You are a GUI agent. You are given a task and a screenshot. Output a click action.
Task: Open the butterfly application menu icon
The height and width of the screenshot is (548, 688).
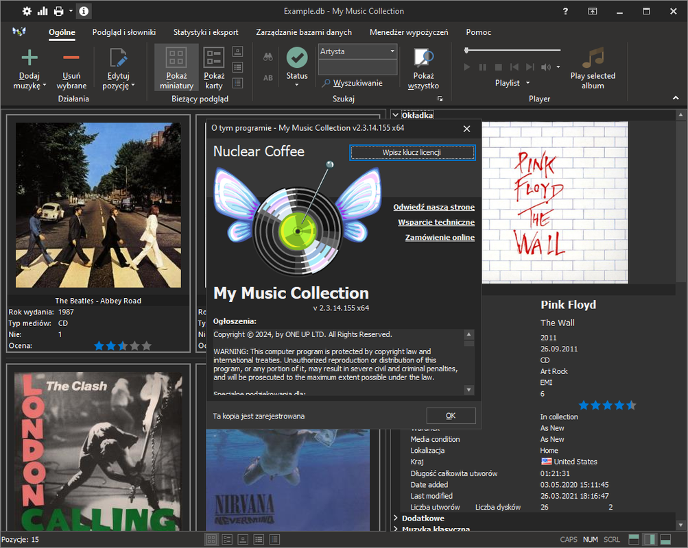coord(19,32)
